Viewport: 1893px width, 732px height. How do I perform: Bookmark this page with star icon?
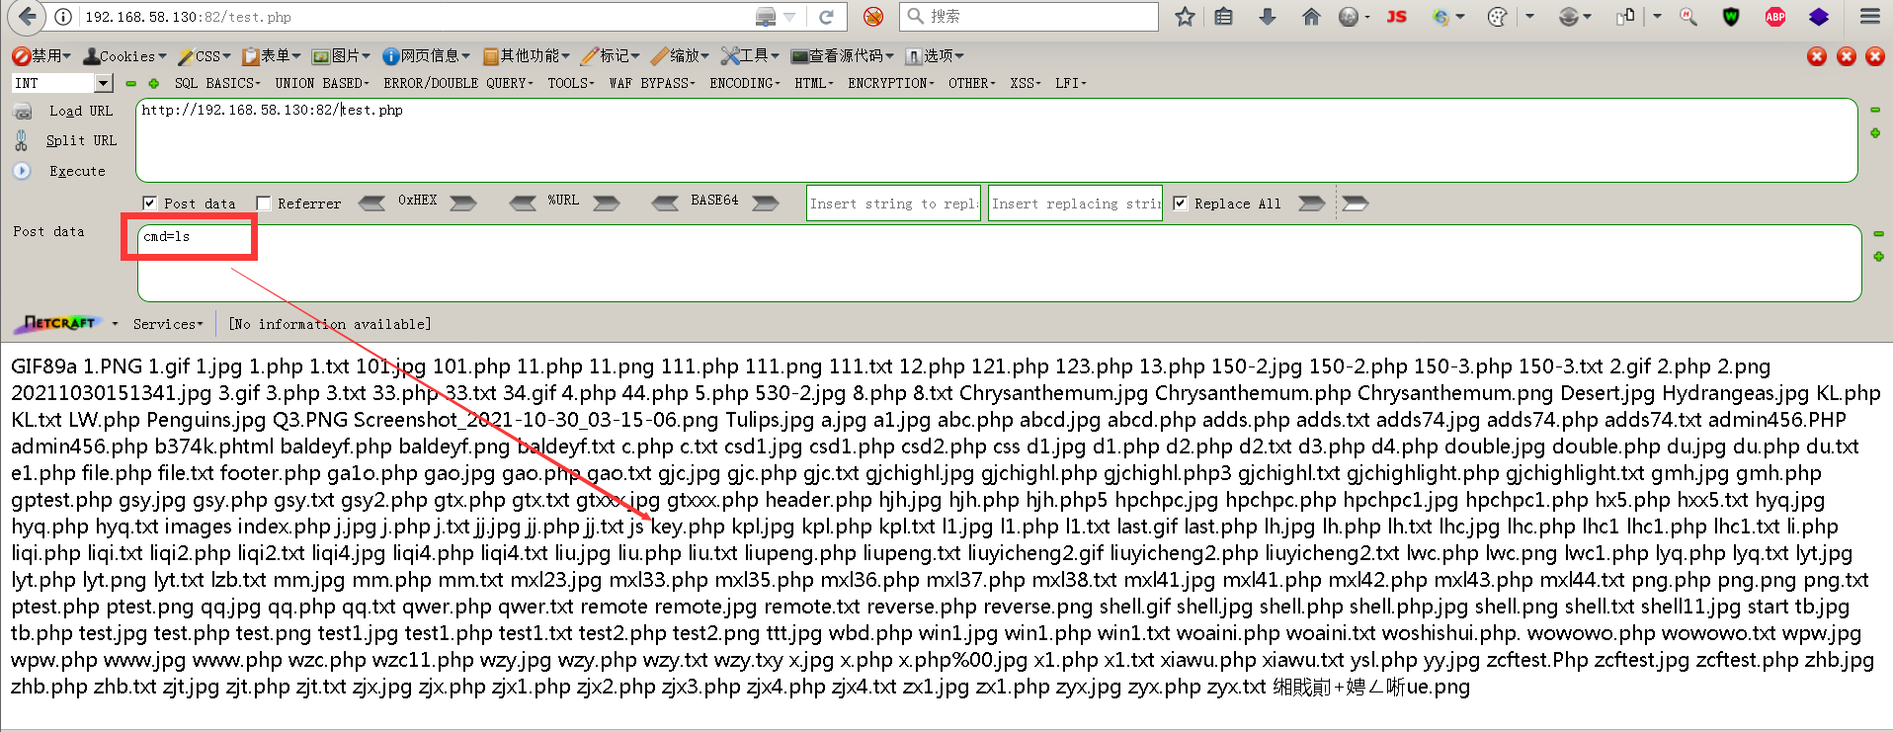pos(1185,17)
